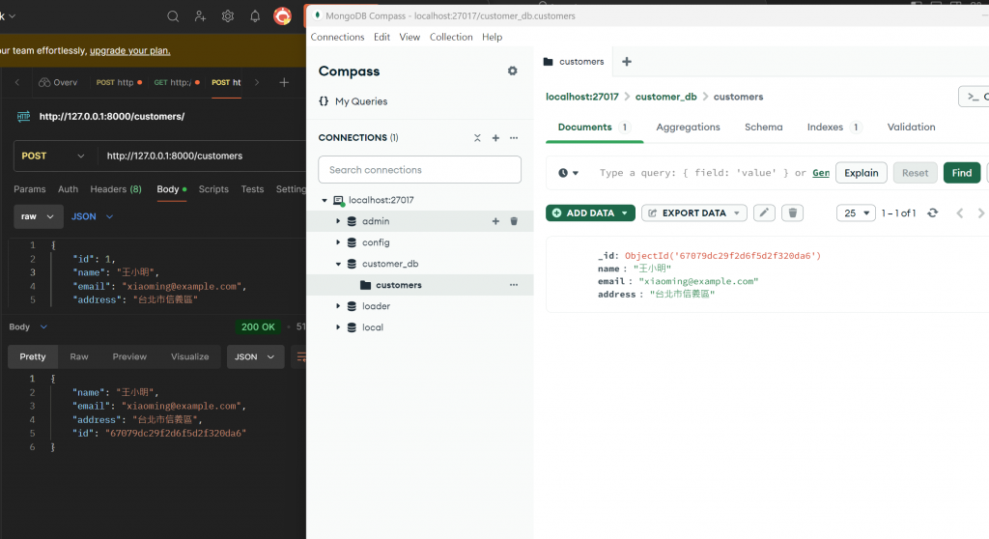The image size is (989, 539).
Task: Add new connection plus icon
Action: (x=495, y=137)
